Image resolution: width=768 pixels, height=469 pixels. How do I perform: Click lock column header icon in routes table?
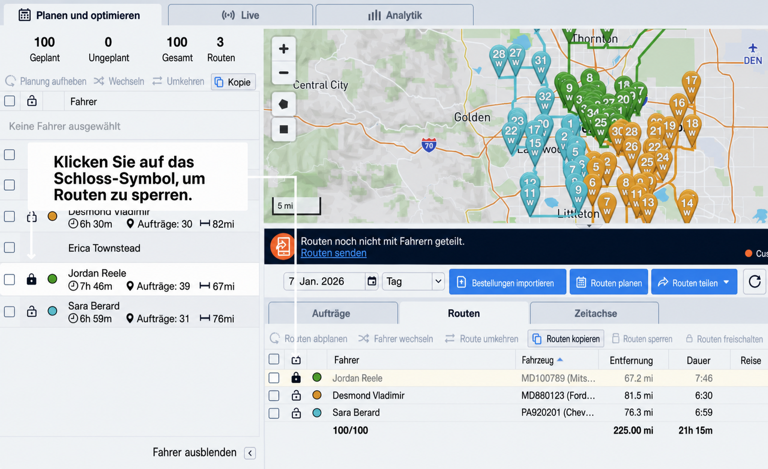coord(296,360)
